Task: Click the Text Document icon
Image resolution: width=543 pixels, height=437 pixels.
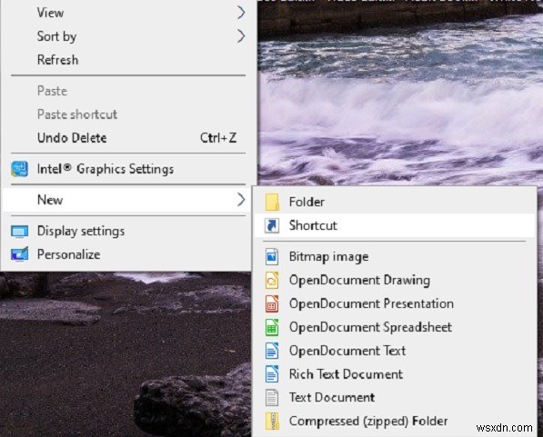Action: tap(272, 398)
